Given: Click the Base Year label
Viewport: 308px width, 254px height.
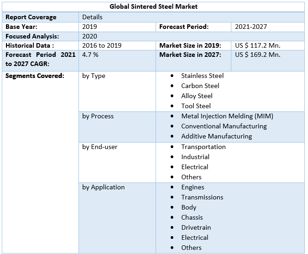Looking at the screenshot, I should (x=22, y=27).
